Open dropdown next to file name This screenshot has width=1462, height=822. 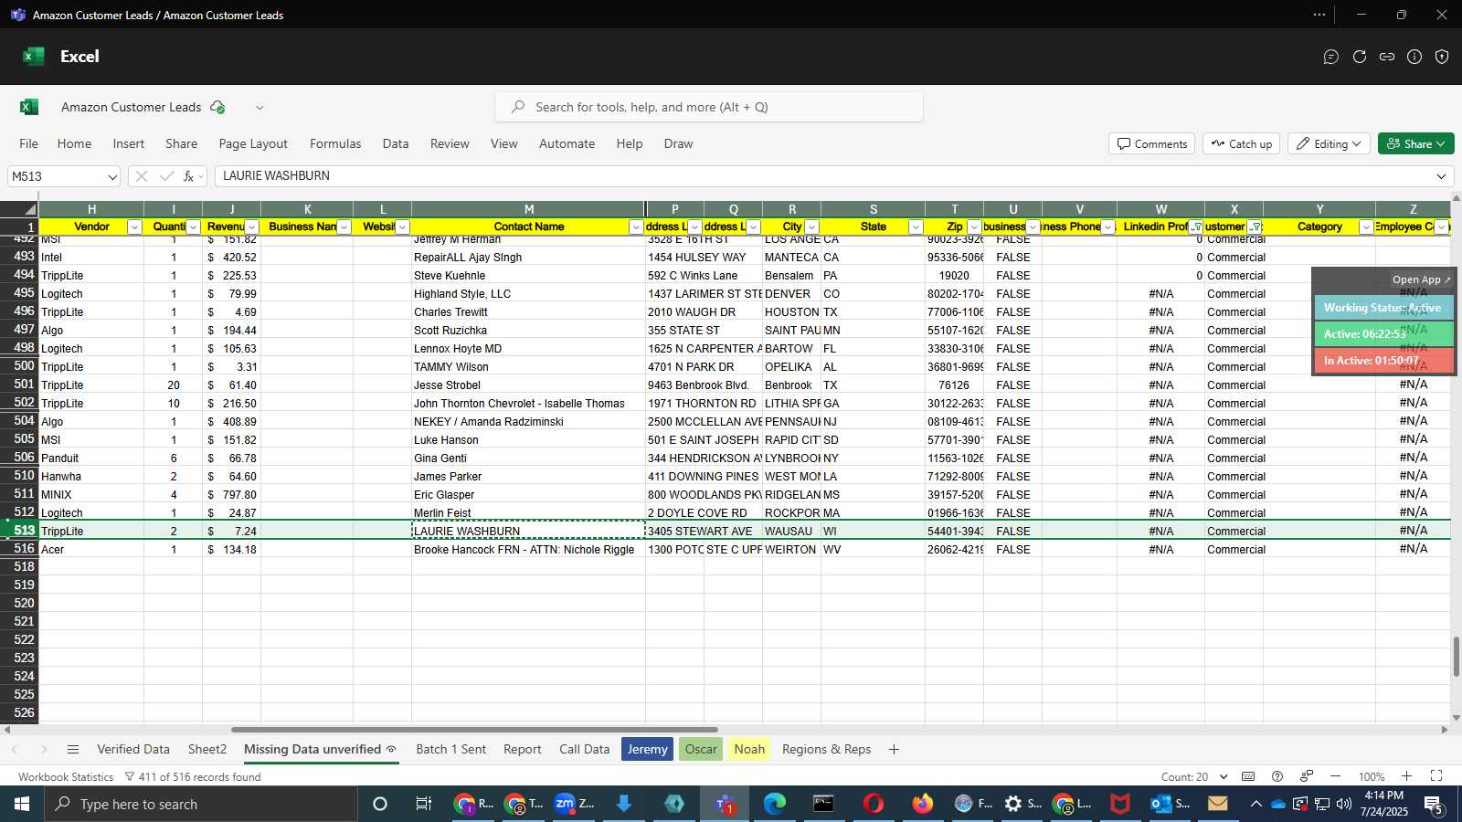(x=260, y=108)
